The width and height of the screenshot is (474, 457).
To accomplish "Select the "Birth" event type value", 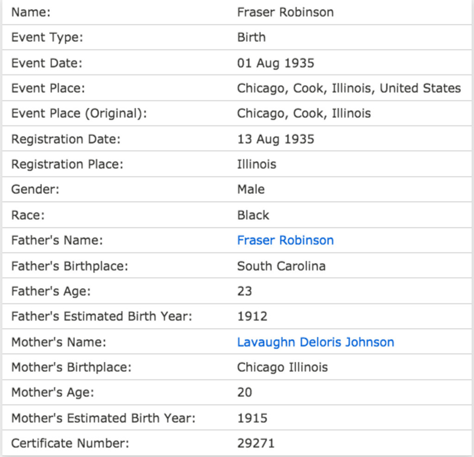I will pyautogui.click(x=251, y=37).
